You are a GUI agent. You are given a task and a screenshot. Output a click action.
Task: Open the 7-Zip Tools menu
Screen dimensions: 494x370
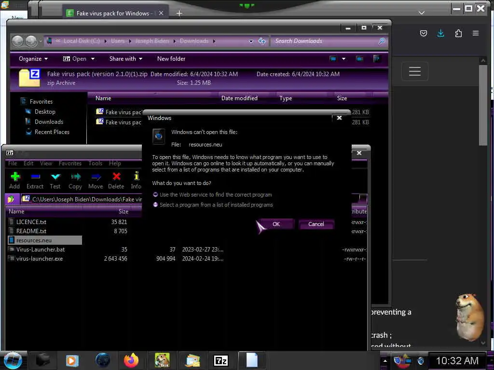95,163
